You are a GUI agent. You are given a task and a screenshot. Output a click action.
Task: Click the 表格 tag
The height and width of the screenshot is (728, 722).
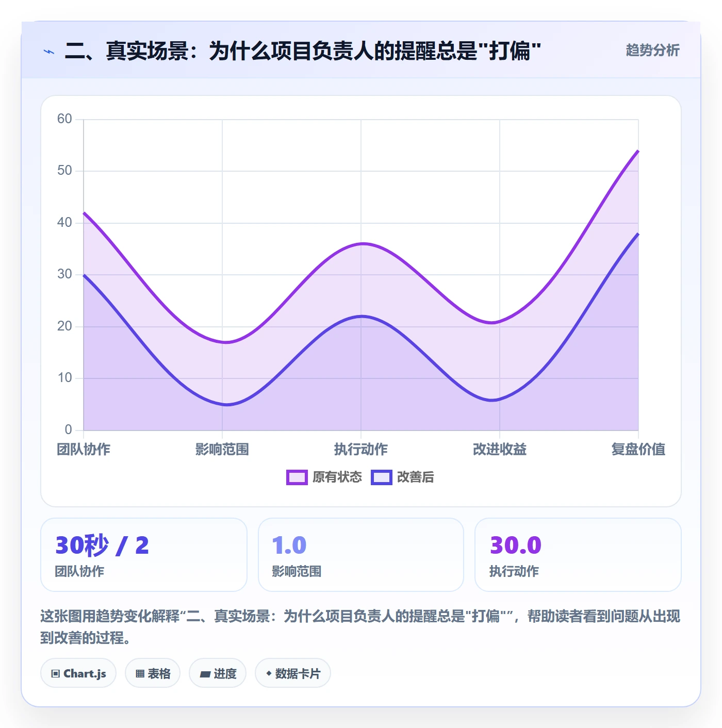click(x=153, y=673)
